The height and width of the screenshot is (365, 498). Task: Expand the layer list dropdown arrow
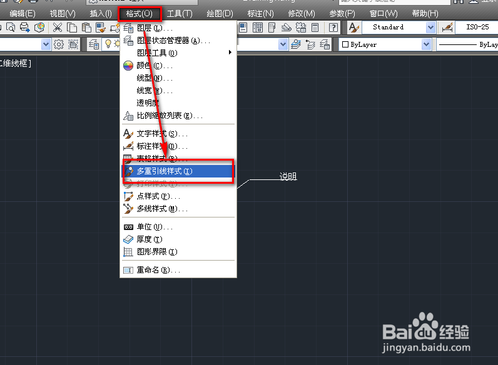(x=283, y=44)
